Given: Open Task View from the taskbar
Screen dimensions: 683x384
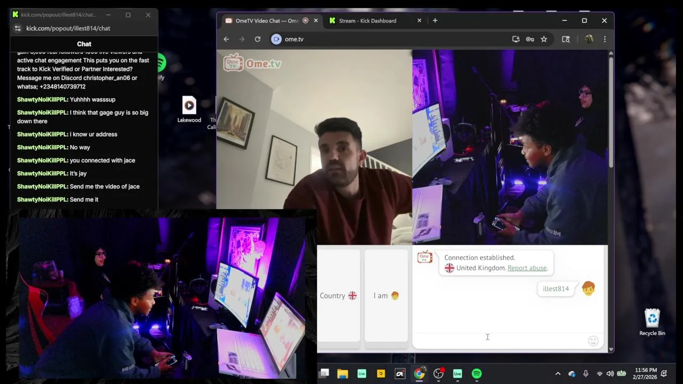Looking at the screenshot, I should [x=324, y=373].
